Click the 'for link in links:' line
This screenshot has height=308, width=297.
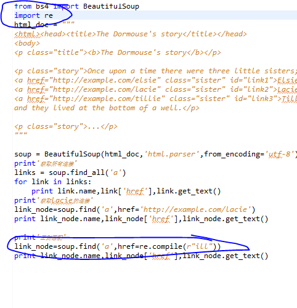click(53, 182)
